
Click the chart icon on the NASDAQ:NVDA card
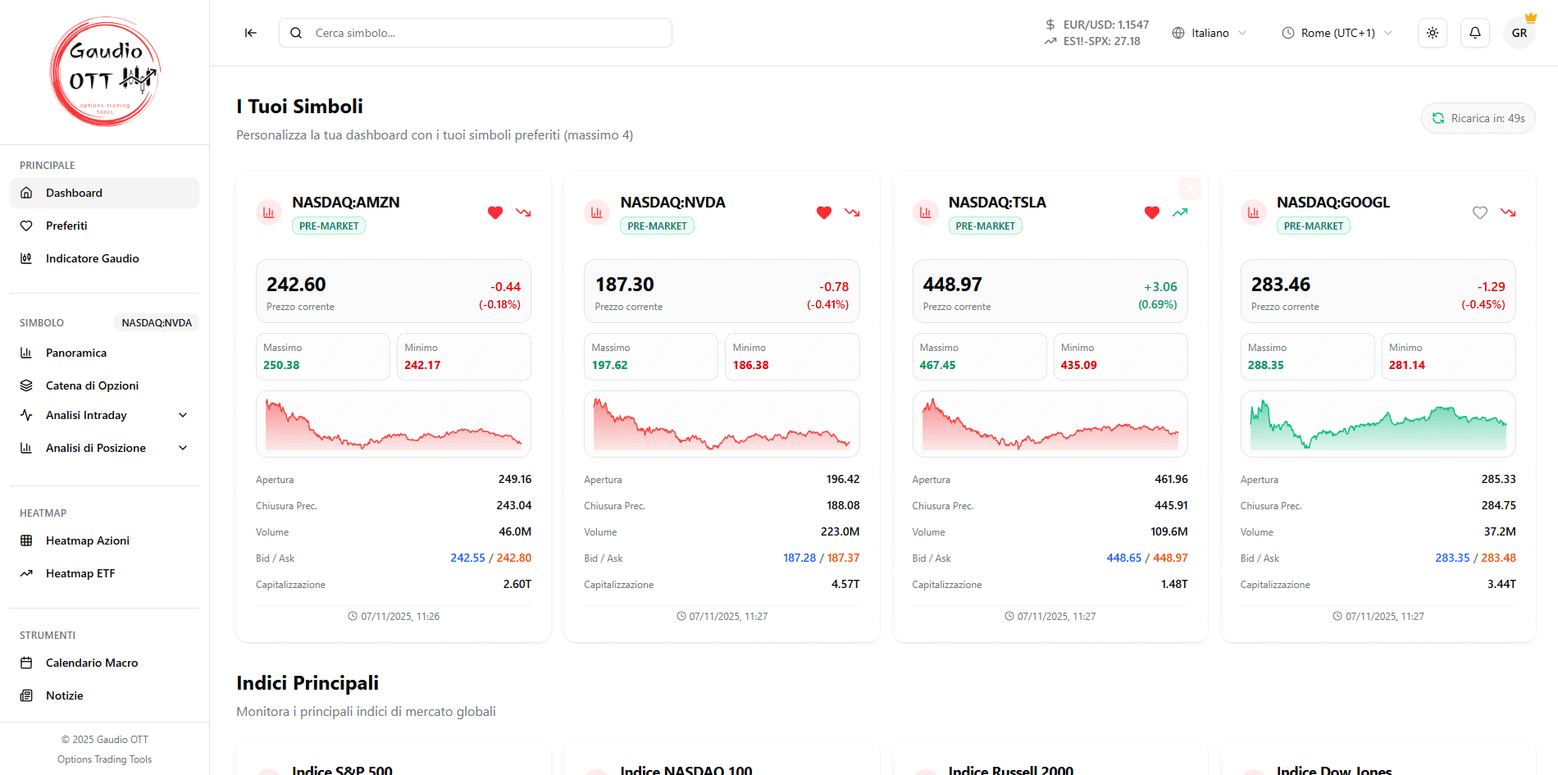596,212
